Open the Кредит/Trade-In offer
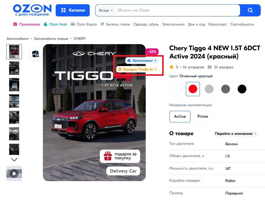The width and height of the screenshot is (265, 200). click(x=137, y=69)
